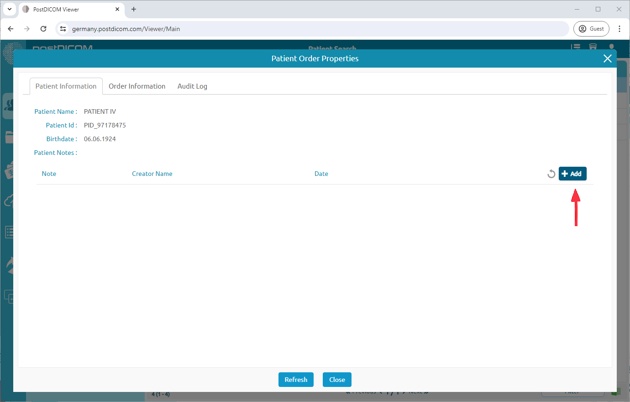Open the recycle bin icon in the top bar
Viewport: 630px width, 402px height.
click(x=593, y=47)
